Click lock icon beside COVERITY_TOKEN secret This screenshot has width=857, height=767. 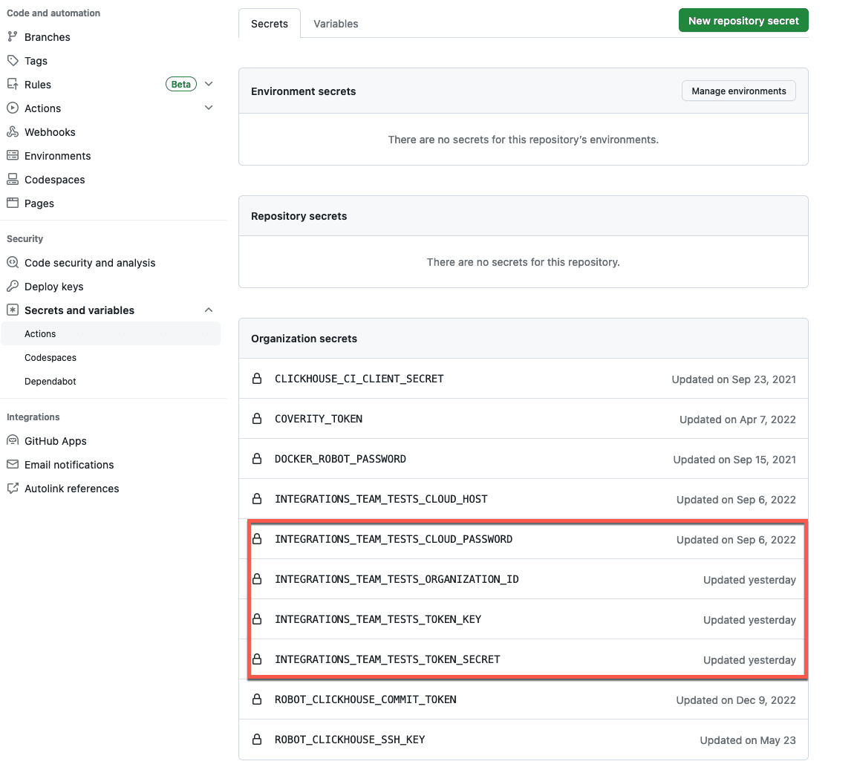point(257,419)
